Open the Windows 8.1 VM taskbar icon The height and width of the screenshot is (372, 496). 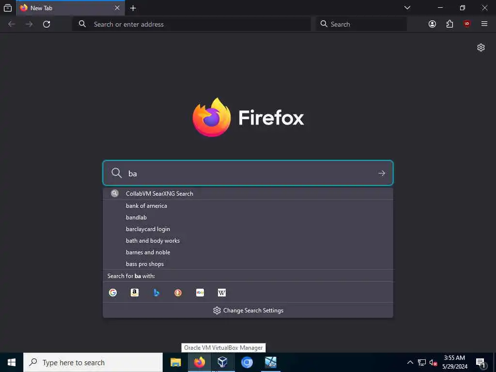pos(270,362)
